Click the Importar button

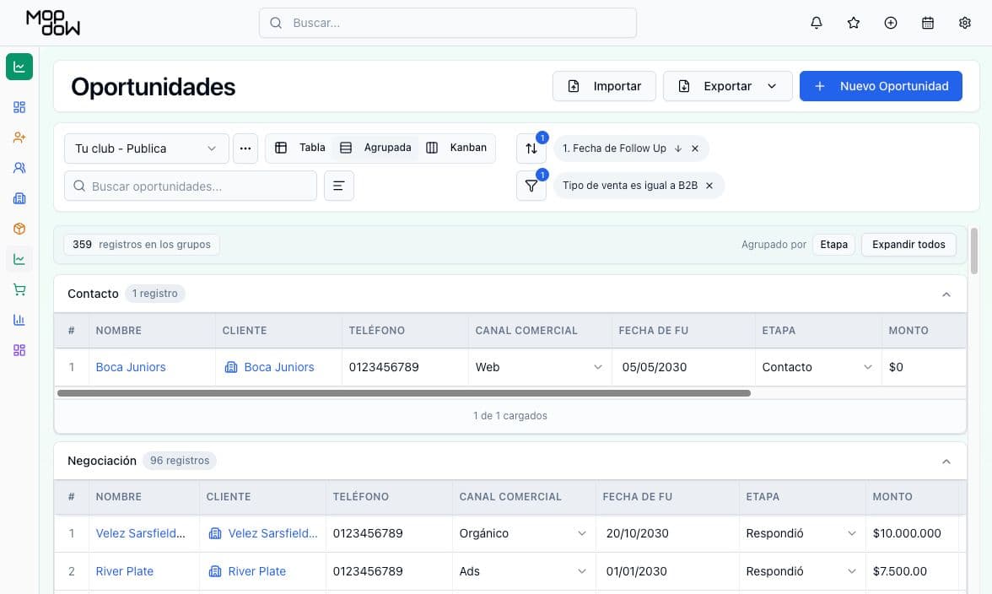[604, 86]
